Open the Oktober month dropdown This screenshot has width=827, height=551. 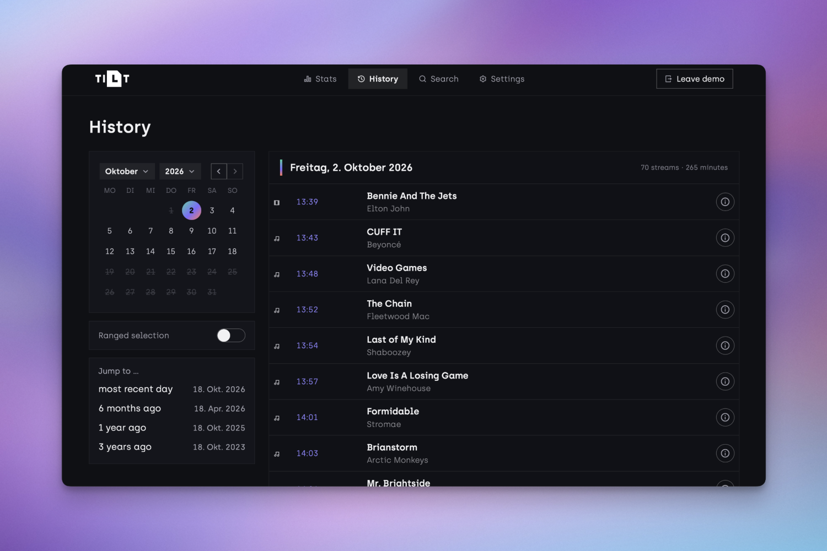pyautogui.click(x=127, y=171)
